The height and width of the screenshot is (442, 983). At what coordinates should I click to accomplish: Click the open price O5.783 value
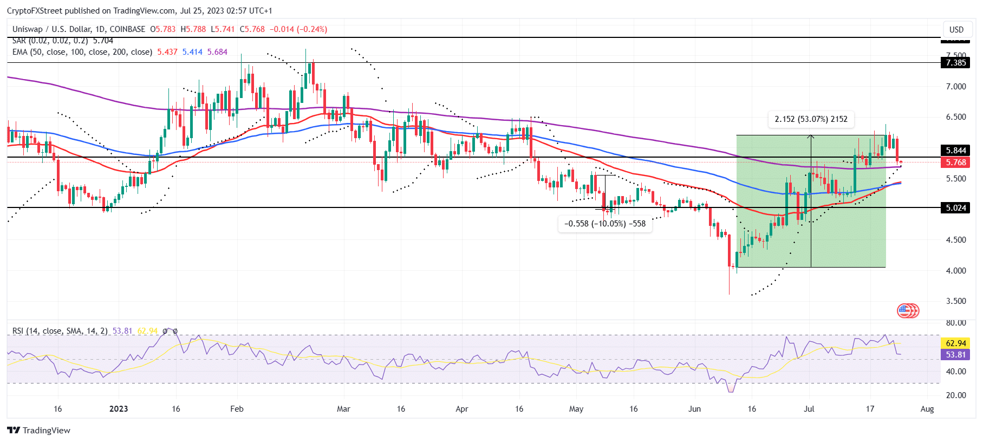coord(163,29)
